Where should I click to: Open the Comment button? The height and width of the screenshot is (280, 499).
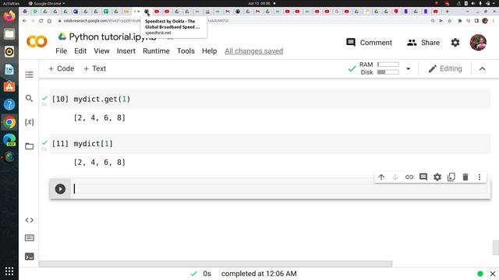369,43
